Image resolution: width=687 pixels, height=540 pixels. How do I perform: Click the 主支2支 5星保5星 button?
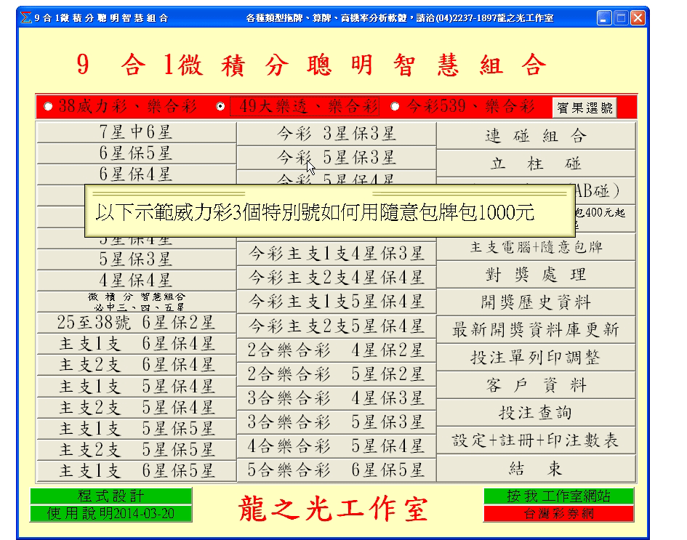136,449
